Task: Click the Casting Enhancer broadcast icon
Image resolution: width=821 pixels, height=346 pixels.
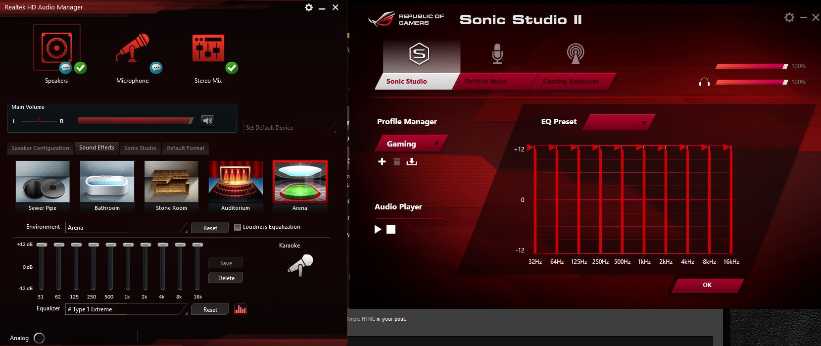Action: coord(575,54)
